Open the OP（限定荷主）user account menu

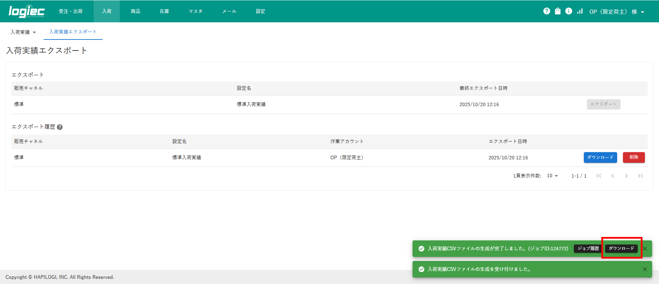point(616,12)
